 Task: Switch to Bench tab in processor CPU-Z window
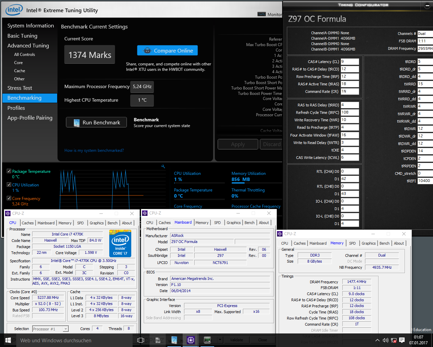pyautogui.click(x=113, y=223)
